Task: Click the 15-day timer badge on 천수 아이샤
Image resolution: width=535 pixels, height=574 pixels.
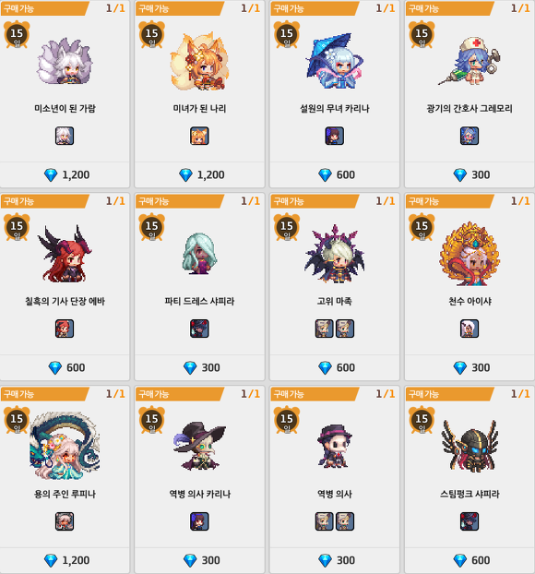Action: click(422, 227)
